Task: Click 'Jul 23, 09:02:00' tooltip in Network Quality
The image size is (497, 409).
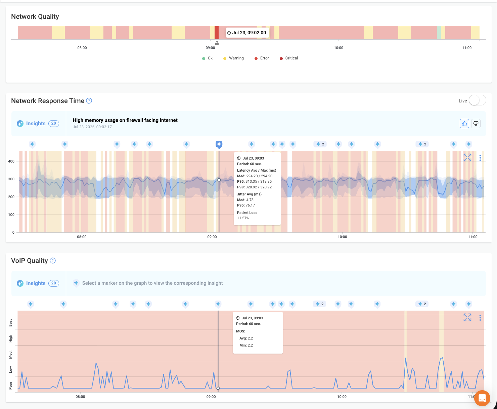Action: 247,33
